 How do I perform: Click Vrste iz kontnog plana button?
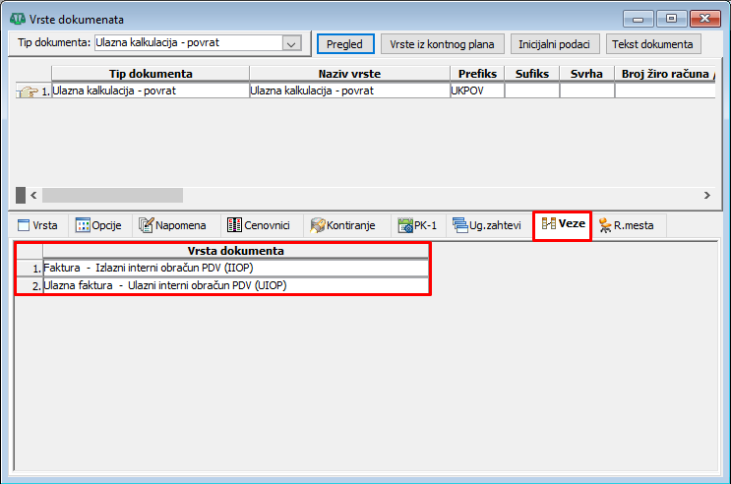point(442,43)
